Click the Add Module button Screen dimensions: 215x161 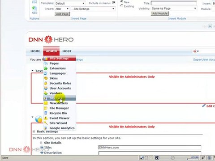160,13
